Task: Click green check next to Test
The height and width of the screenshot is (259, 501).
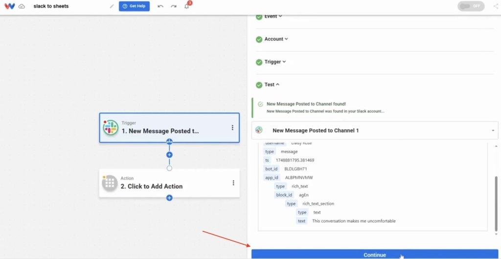Action: (259, 85)
